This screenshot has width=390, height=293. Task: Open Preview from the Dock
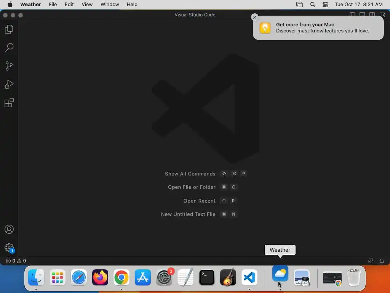[x=302, y=277]
